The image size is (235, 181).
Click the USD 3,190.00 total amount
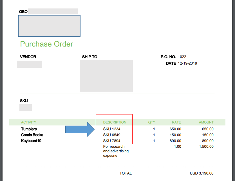[x=202, y=173]
